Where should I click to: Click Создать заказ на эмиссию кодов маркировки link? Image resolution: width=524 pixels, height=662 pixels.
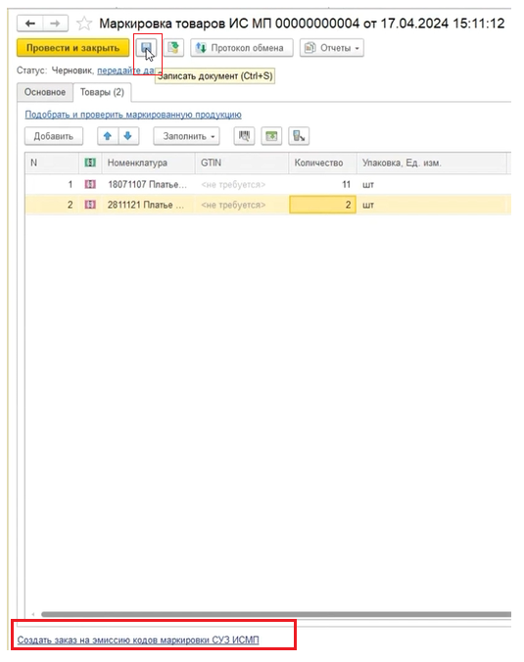tap(138, 640)
